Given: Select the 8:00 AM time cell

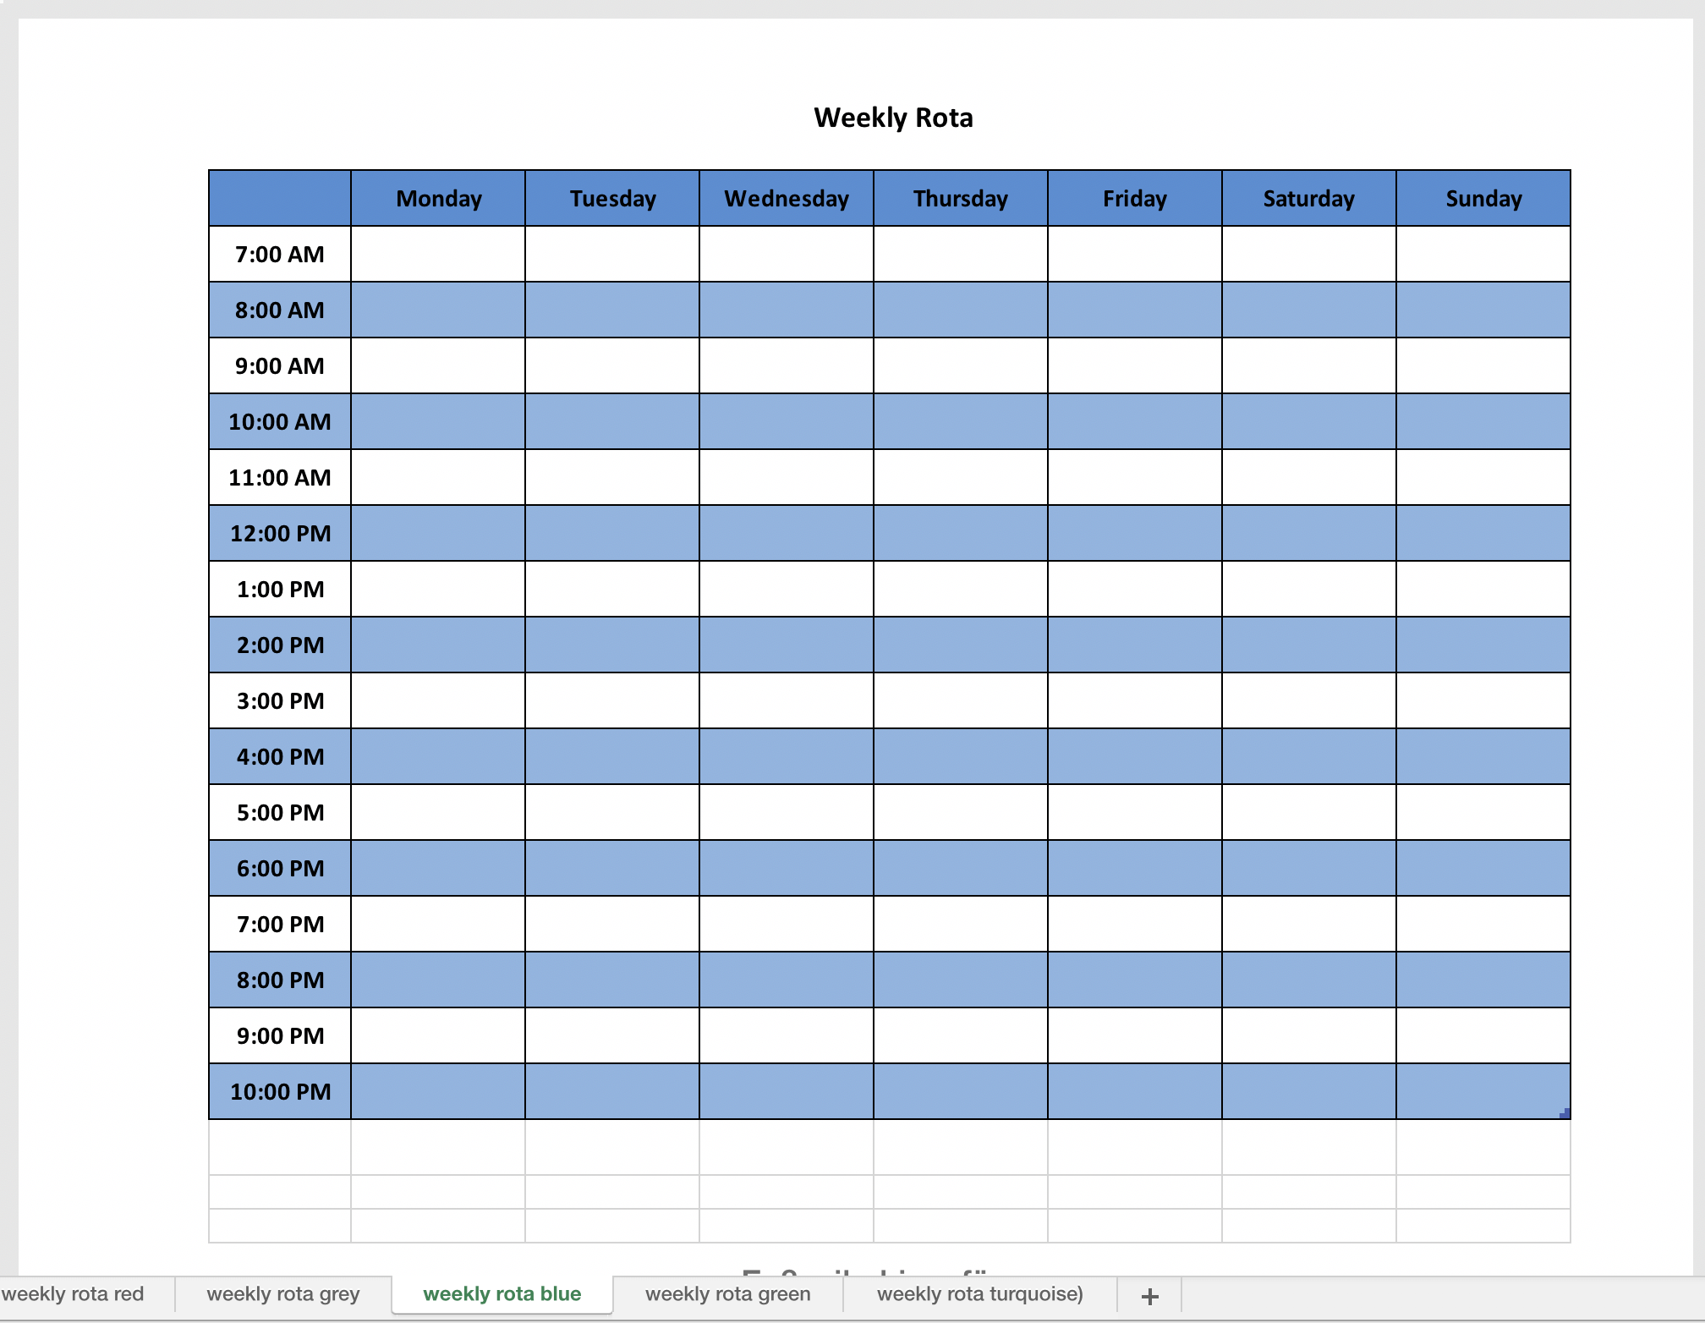Looking at the screenshot, I should pos(280,310).
